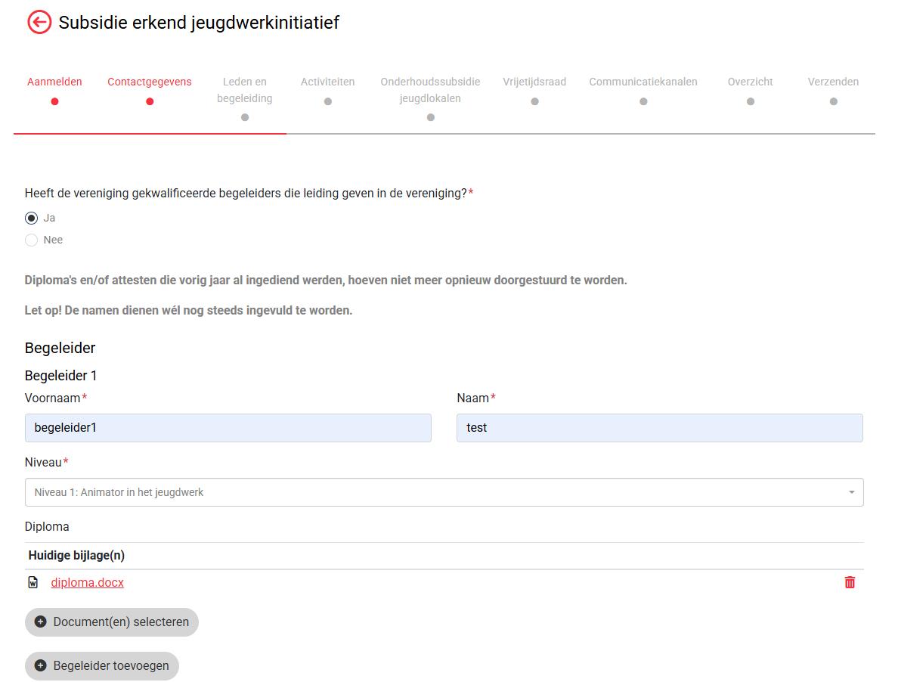Open the Overzicht step
Screen dimensions: 898x682
751,82
